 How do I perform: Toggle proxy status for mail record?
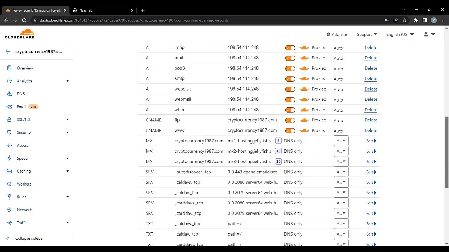290,58
